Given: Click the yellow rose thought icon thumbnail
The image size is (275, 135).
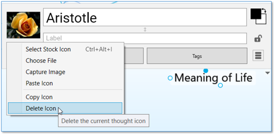Looking at the screenshot, I should coord(23,25).
